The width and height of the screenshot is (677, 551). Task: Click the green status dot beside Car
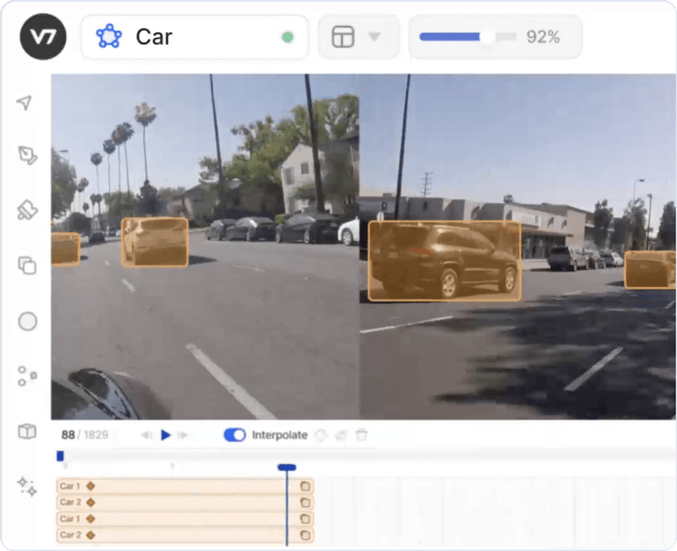(288, 36)
